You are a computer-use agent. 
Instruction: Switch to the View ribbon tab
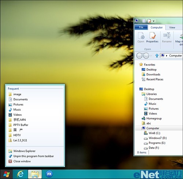pyautogui.click(x=172, y=27)
